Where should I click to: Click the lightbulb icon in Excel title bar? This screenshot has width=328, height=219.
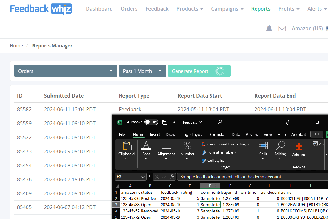tap(287, 122)
